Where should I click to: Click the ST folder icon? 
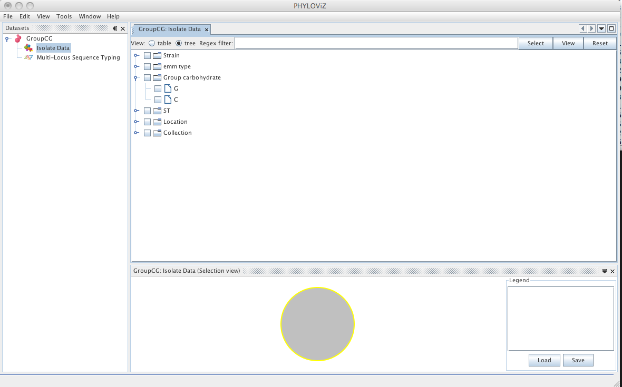(x=157, y=111)
